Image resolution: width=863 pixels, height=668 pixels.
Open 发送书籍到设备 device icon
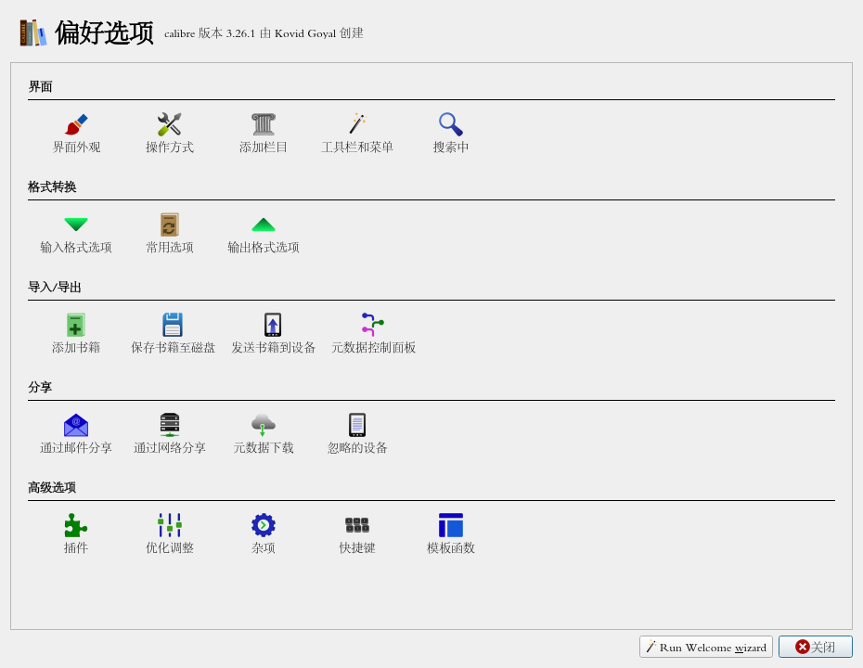pyautogui.click(x=273, y=325)
